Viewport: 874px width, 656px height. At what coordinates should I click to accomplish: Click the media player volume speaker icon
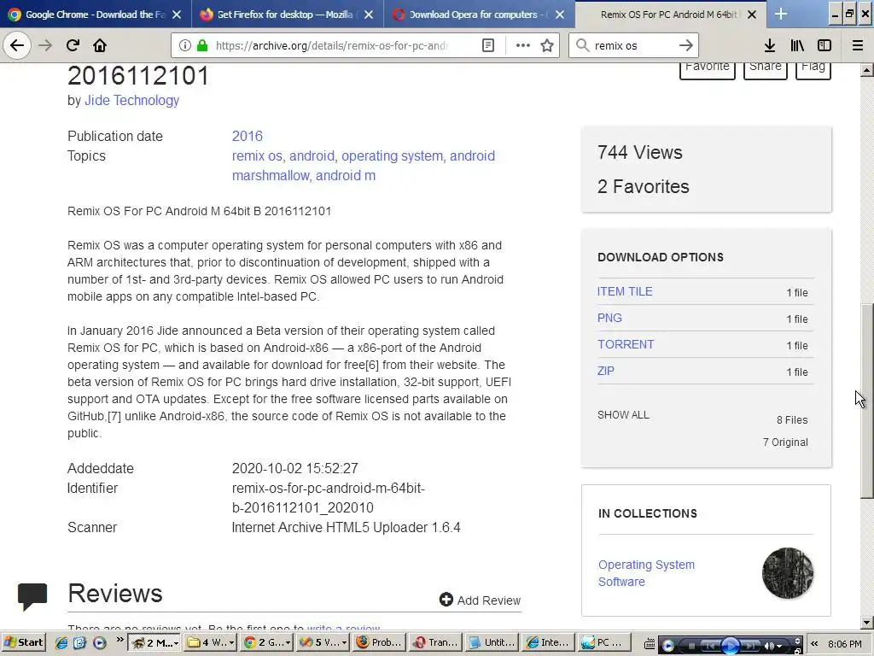(x=769, y=646)
